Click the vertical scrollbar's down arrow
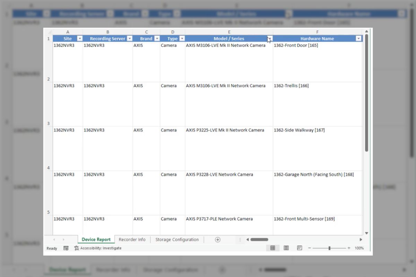416x277 pixels. click(367, 233)
